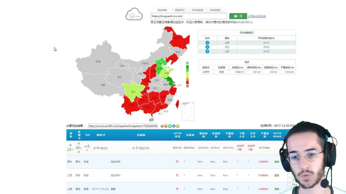Select 新疆 on the map
The width and height of the screenshot is (346, 194).
click(x=98, y=61)
